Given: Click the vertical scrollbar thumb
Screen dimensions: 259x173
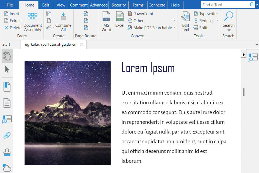Looking at the screenshot, I should pos(244,92).
